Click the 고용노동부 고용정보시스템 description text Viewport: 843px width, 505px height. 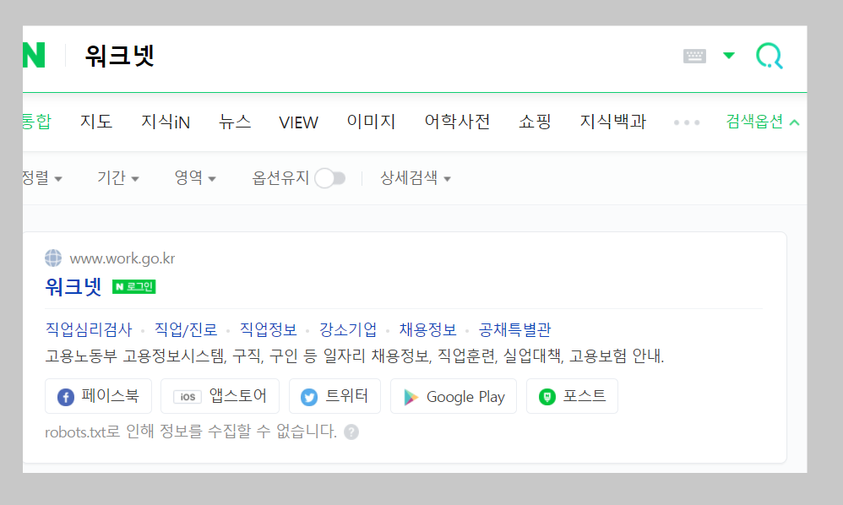tap(355, 356)
